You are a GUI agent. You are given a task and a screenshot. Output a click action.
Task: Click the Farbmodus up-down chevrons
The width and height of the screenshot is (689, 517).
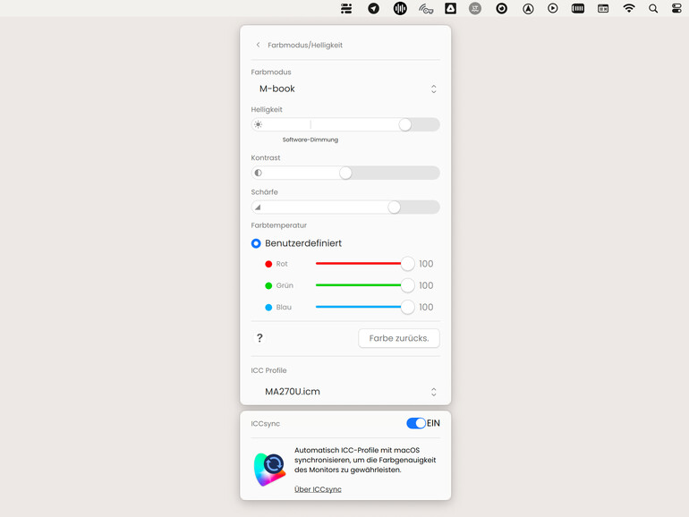(434, 89)
